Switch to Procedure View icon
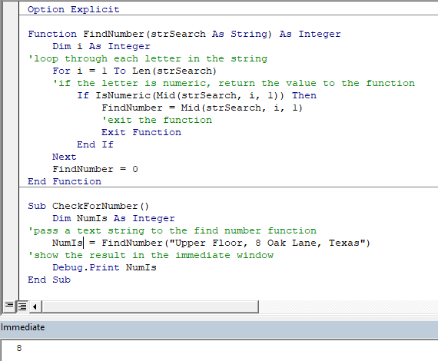 [x=9, y=306]
